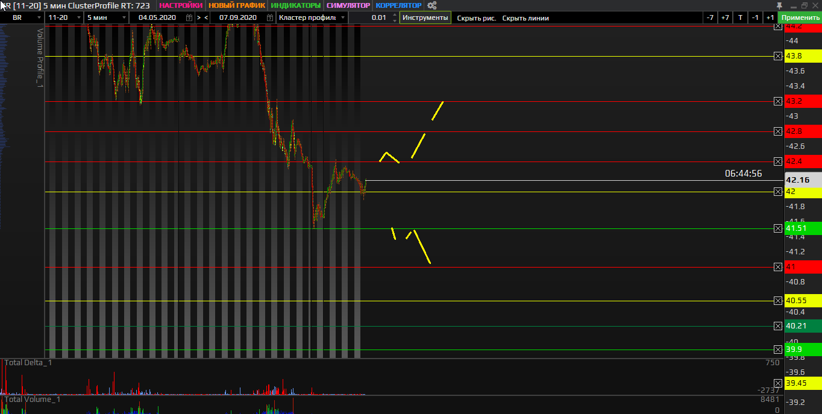Open calendar picker for start date 04.05.2020

(189, 17)
